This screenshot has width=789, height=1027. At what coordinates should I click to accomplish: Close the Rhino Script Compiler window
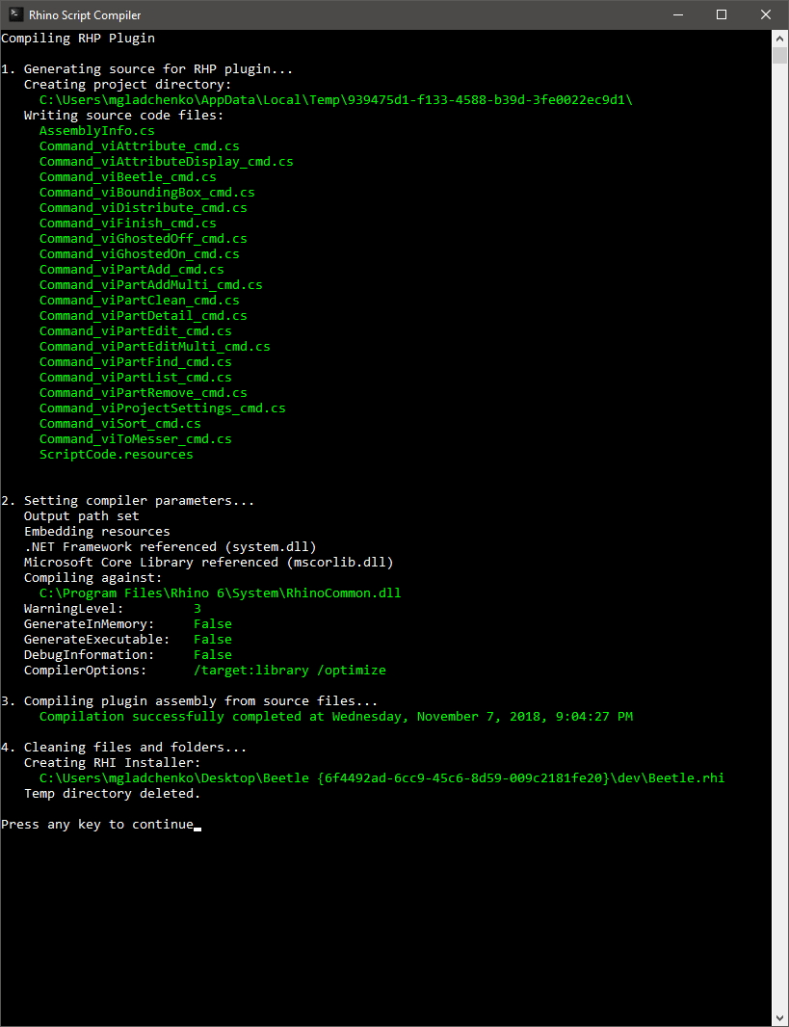coord(766,14)
